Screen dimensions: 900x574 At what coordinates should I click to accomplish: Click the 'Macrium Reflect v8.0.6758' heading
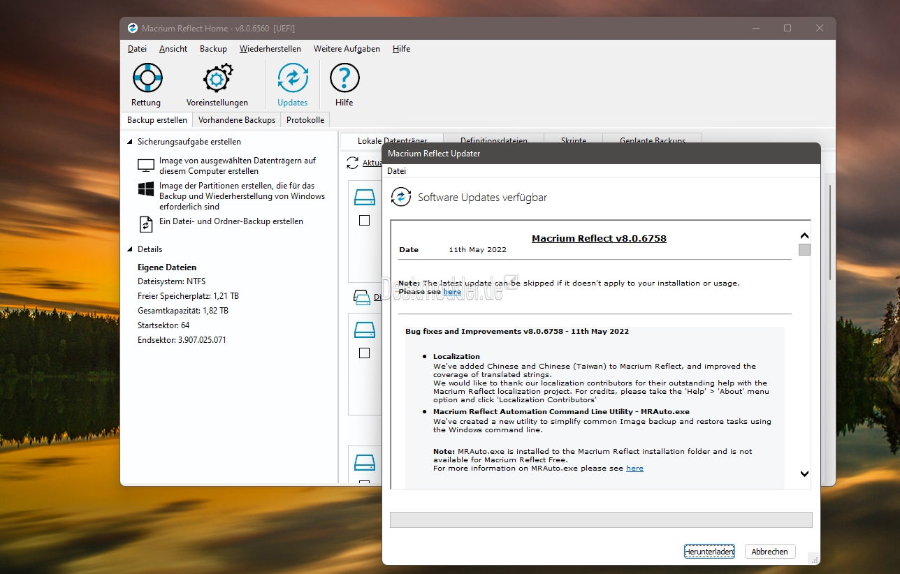[x=599, y=238]
